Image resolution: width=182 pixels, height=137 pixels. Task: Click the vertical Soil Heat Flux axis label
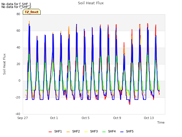coord(4,64)
